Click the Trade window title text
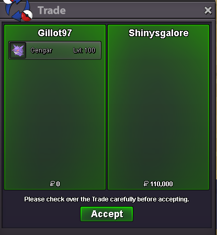The height and width of the screenshot is (235, 217). pos(52,10)
